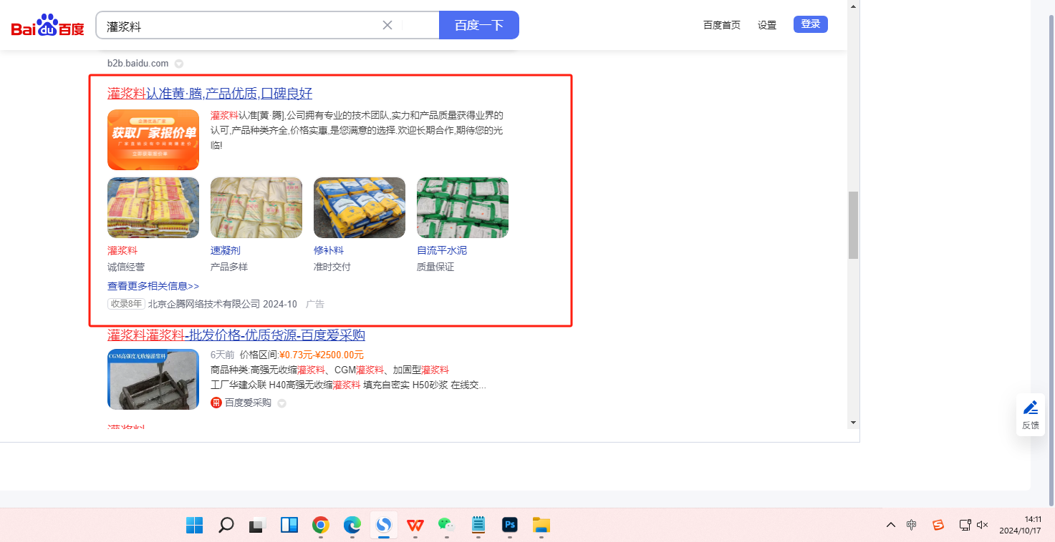Open the Windows Start menu
The height and width of the screenshot is (542, 1055).
pyautogui.click(x=194, y=526)
